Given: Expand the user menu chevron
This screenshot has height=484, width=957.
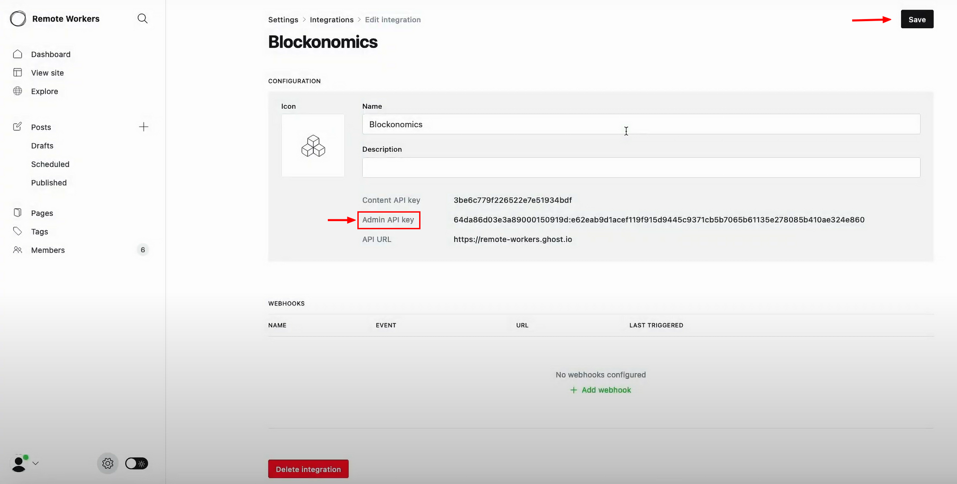Looking at the screenshot, I should [x=35, y=463].
